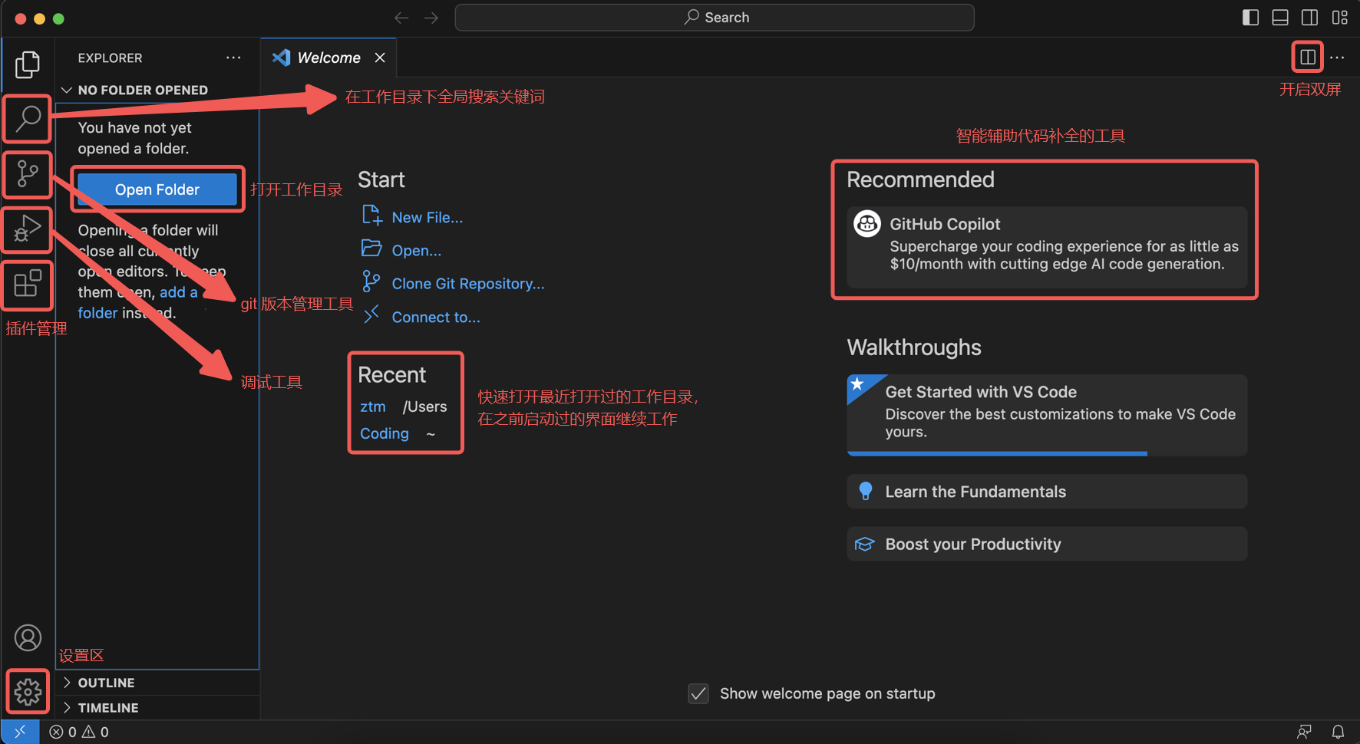The image size is (1360, 744).
Task: Open the Accounts menu icon
Action: pos(28,637)
